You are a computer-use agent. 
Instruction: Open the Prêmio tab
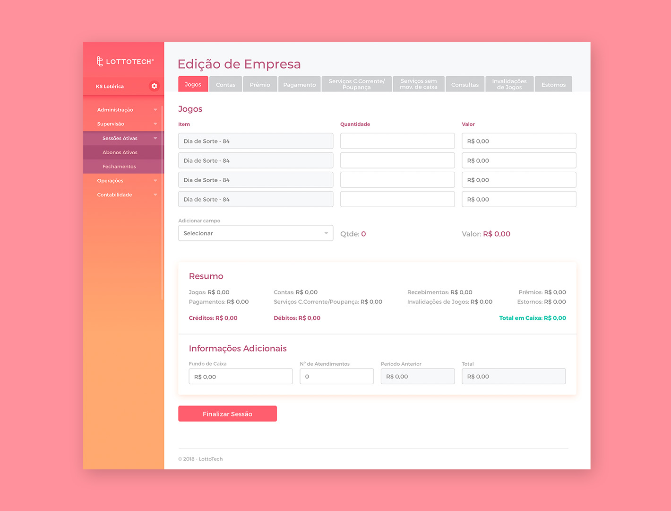click(x=260, y=85)
